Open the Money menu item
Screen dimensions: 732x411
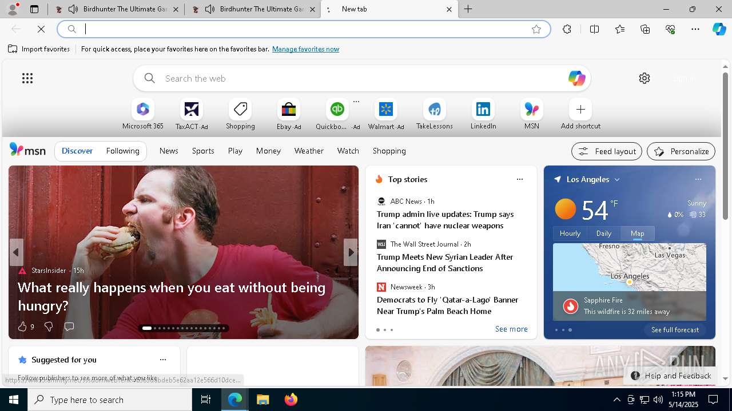point(268,151)
